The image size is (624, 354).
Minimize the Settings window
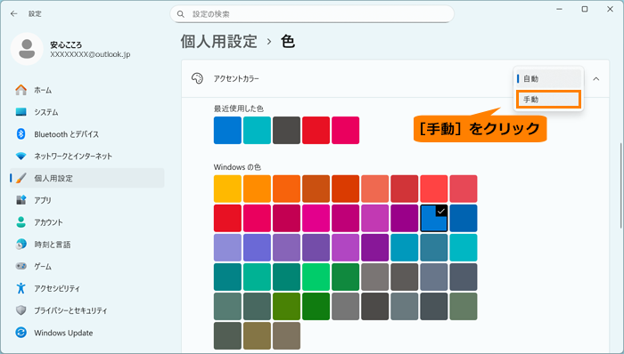(x=559, y=9)
